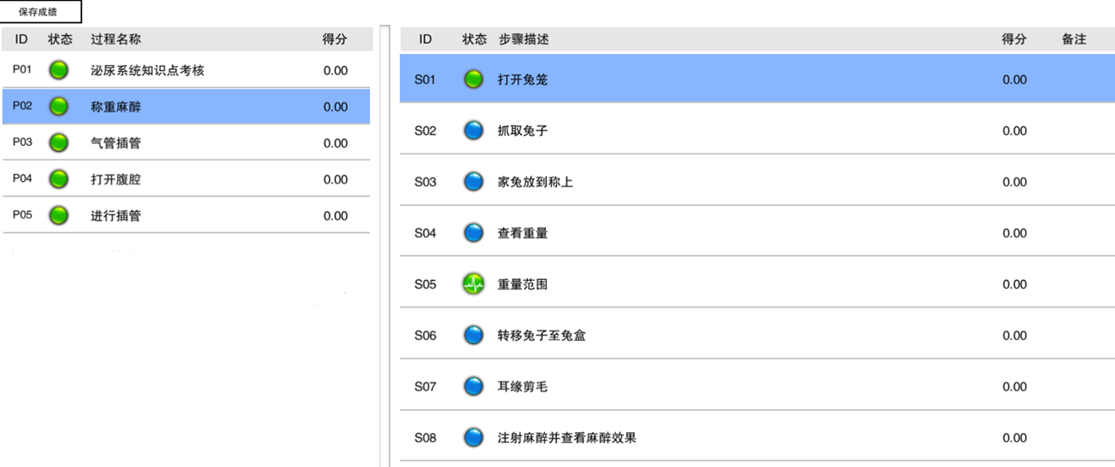Click the 步骤描述 column header
The width and height of the screenshot is (1115, 467).
point(524,39)
